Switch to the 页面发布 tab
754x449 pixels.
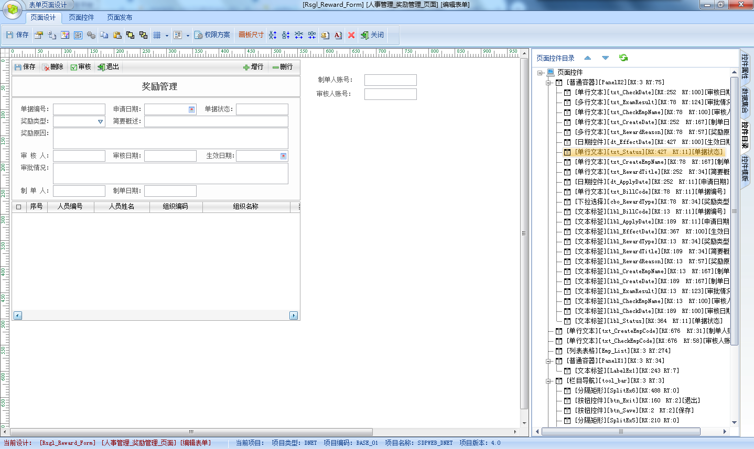120,17
